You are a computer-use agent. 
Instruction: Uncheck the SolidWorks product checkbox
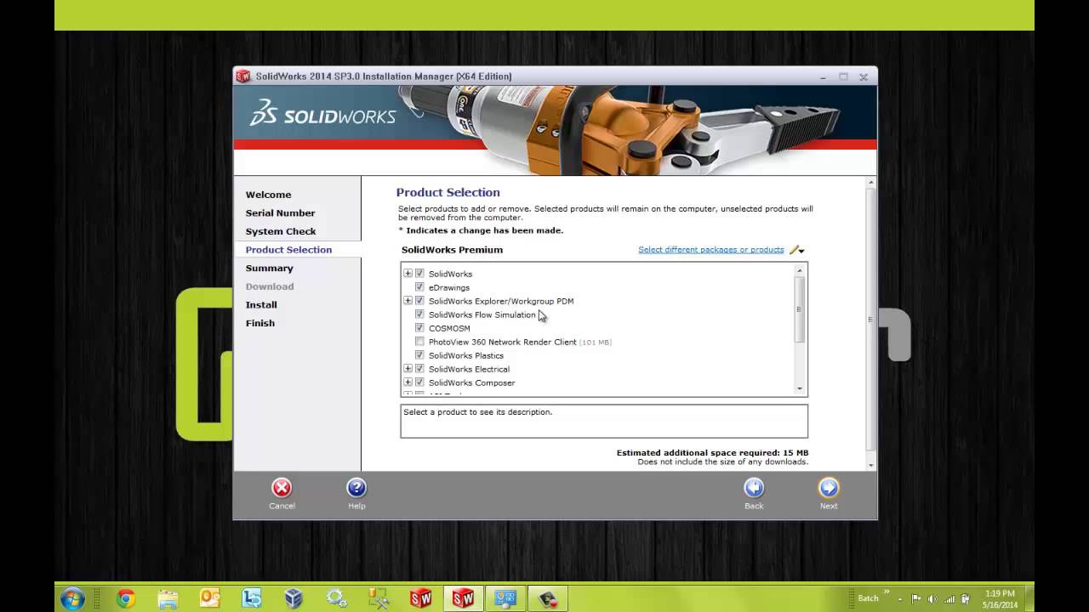(419, 274)
